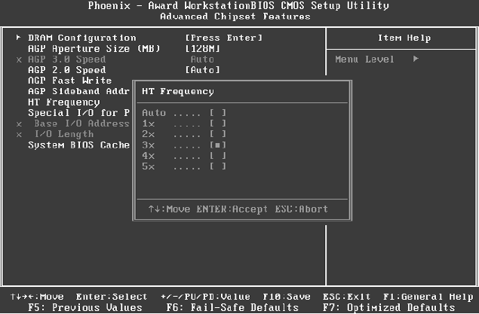The image size is (479, 314).
Task: Click the +/-/PU/PD:Value hint
Action: pos(206,297)
